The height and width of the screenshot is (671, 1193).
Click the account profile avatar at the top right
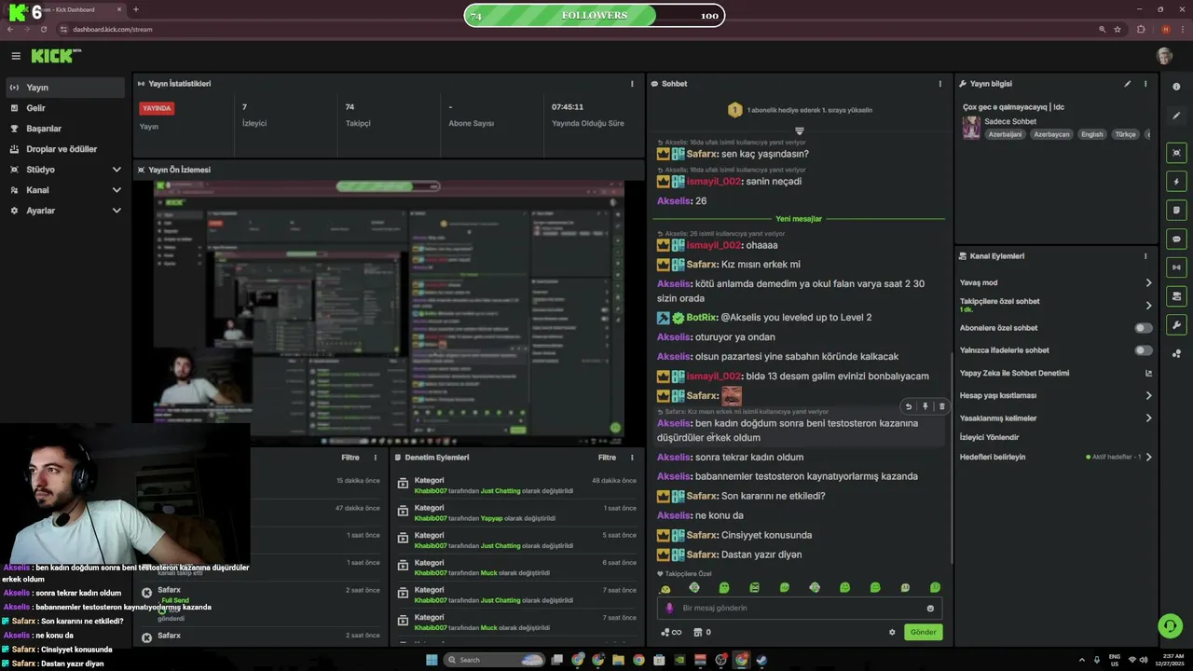[x=1164, y=56]
